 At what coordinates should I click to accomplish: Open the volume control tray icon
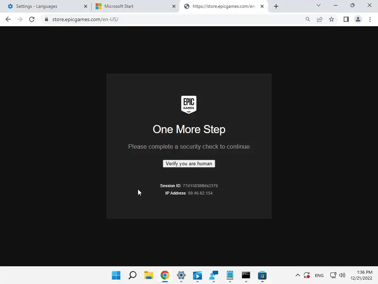[342, 275]
